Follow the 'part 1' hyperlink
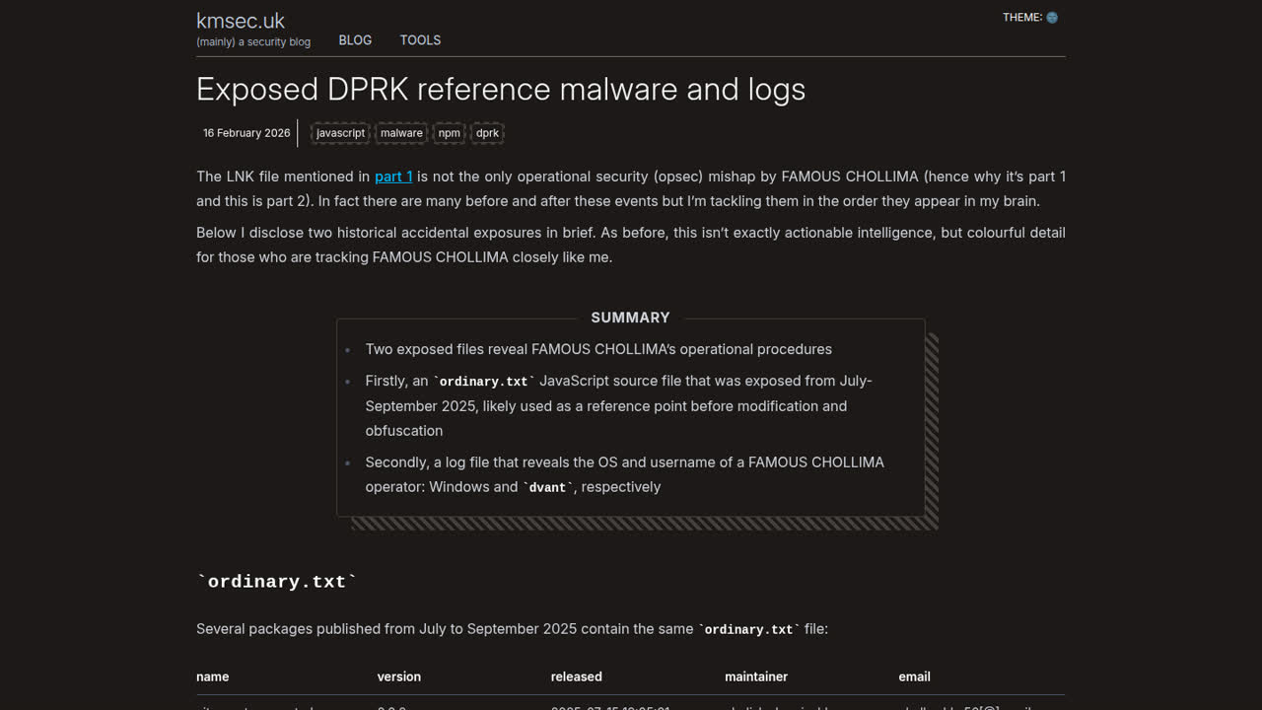The height and width of the screenshot is (710, 1262). [393, 177]
